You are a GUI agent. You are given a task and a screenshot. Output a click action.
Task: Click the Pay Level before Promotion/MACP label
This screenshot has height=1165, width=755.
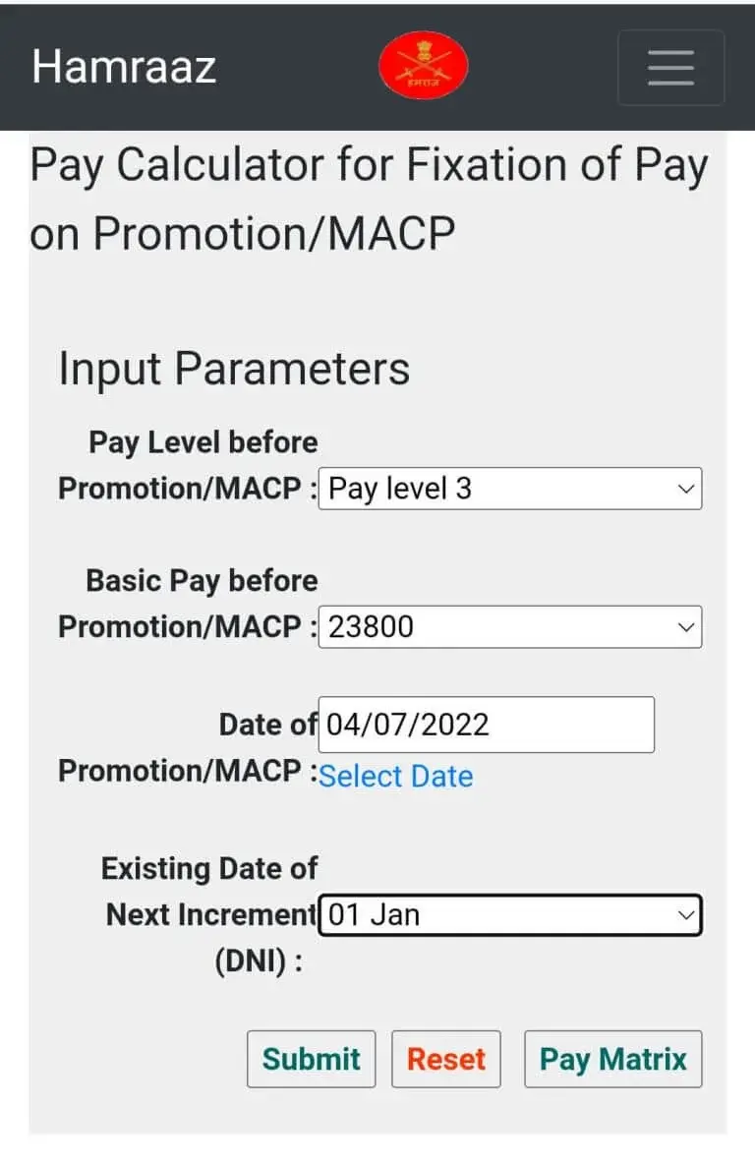188,465
